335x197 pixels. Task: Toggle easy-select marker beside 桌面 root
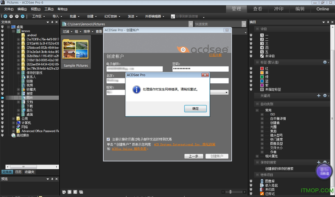pos(2,27)
